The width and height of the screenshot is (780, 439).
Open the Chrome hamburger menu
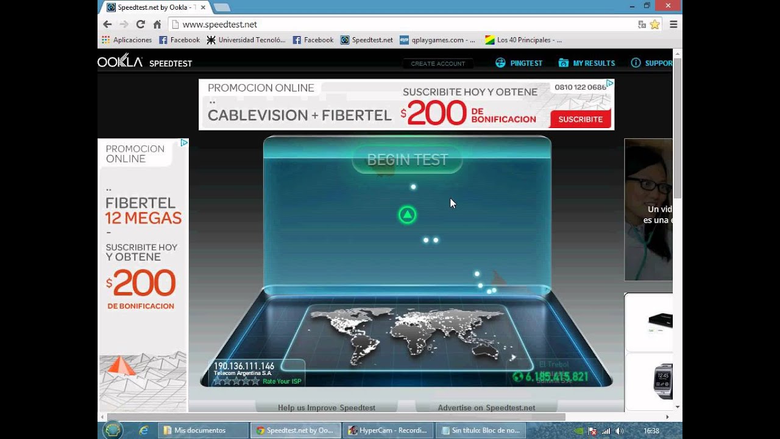673,24
